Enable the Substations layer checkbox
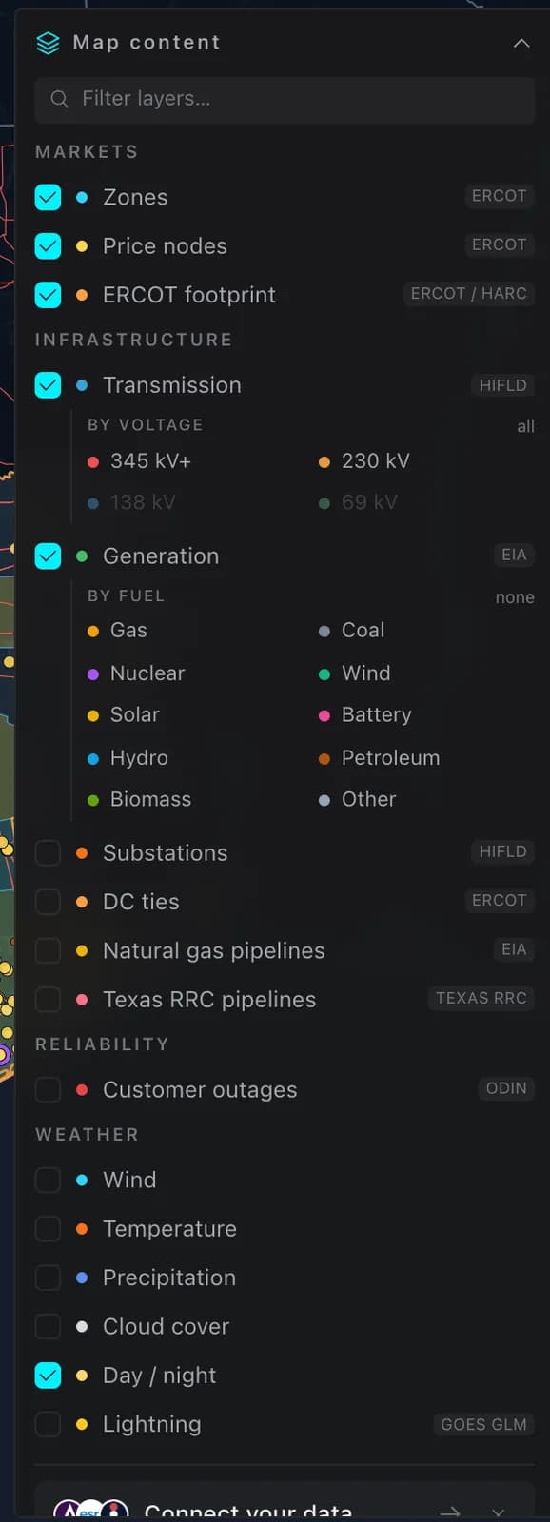 pyautogui.click(x=48, y=853)
